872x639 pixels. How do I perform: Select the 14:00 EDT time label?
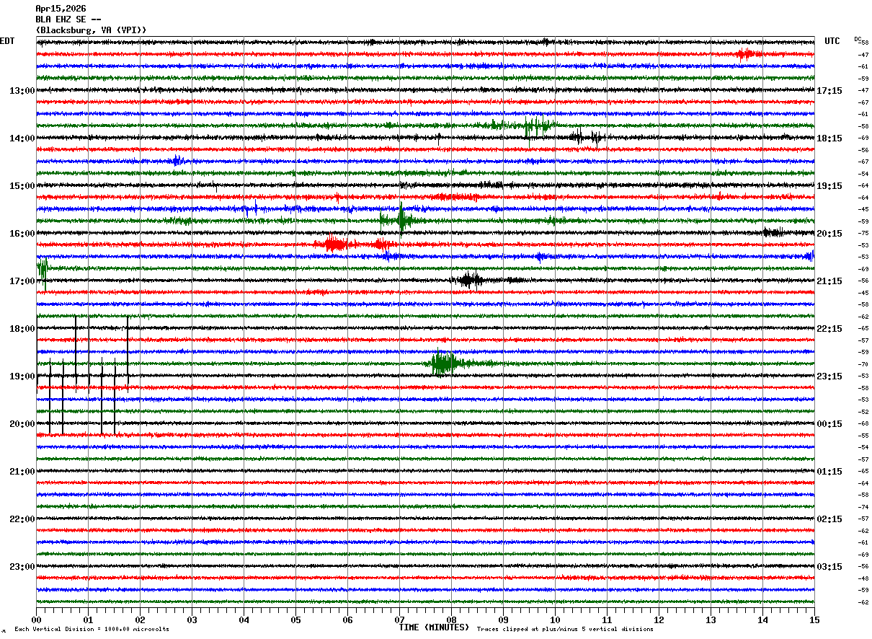22,138
